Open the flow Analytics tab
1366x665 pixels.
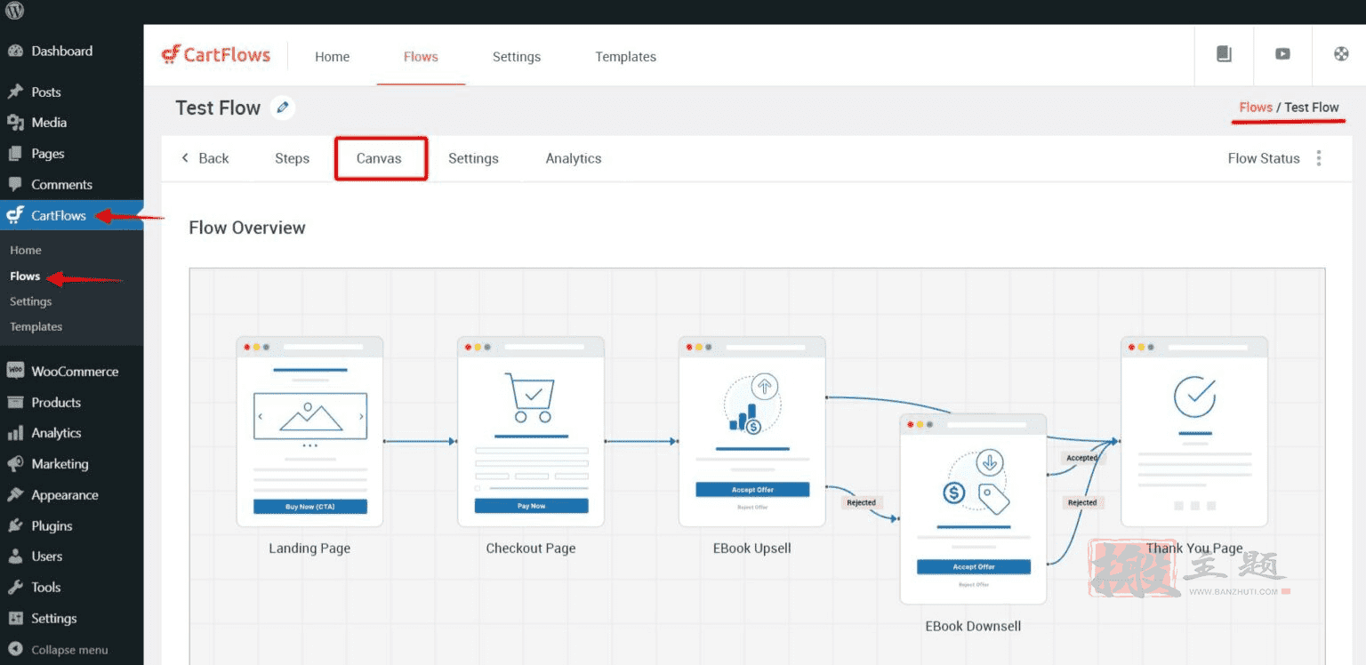tap(574, 158)
